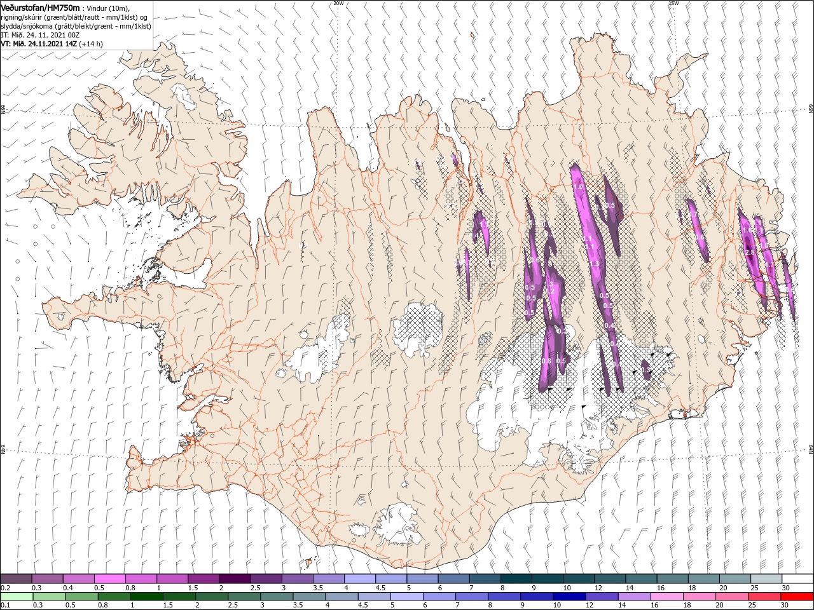Select the 'slydda/snjókoma' legend description line
The image size is (814, 610).
coord(76,27)
